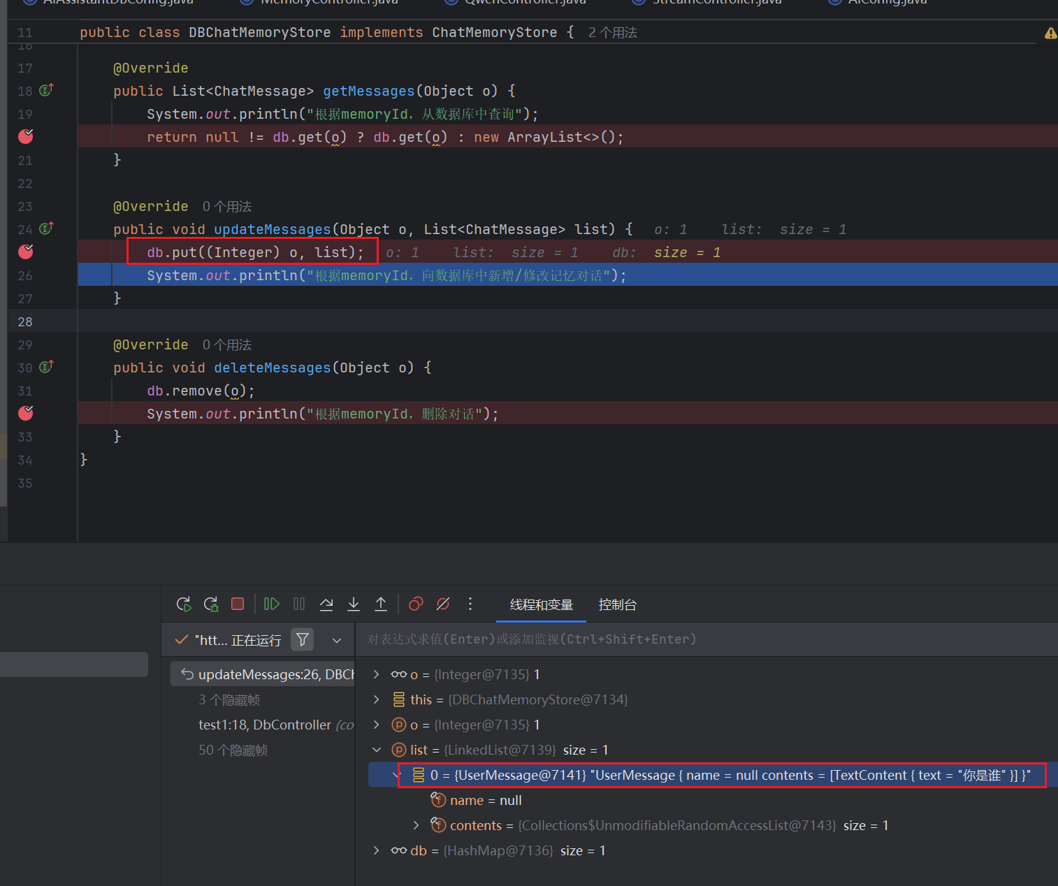Click the override gutter icon beside getMessages
The height and width of the screenshot is (886, 1058).
pyautogui.click(x=47, y=90)
